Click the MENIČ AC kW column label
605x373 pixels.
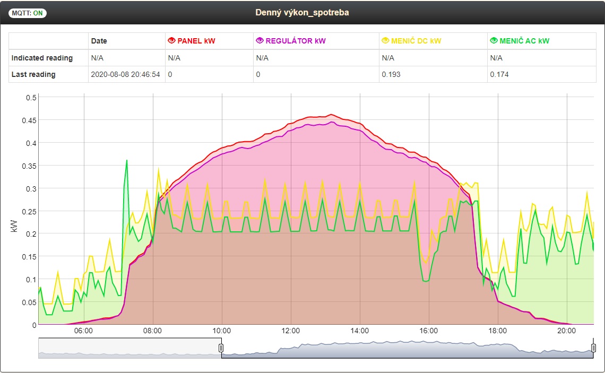(x=524, y=41)
